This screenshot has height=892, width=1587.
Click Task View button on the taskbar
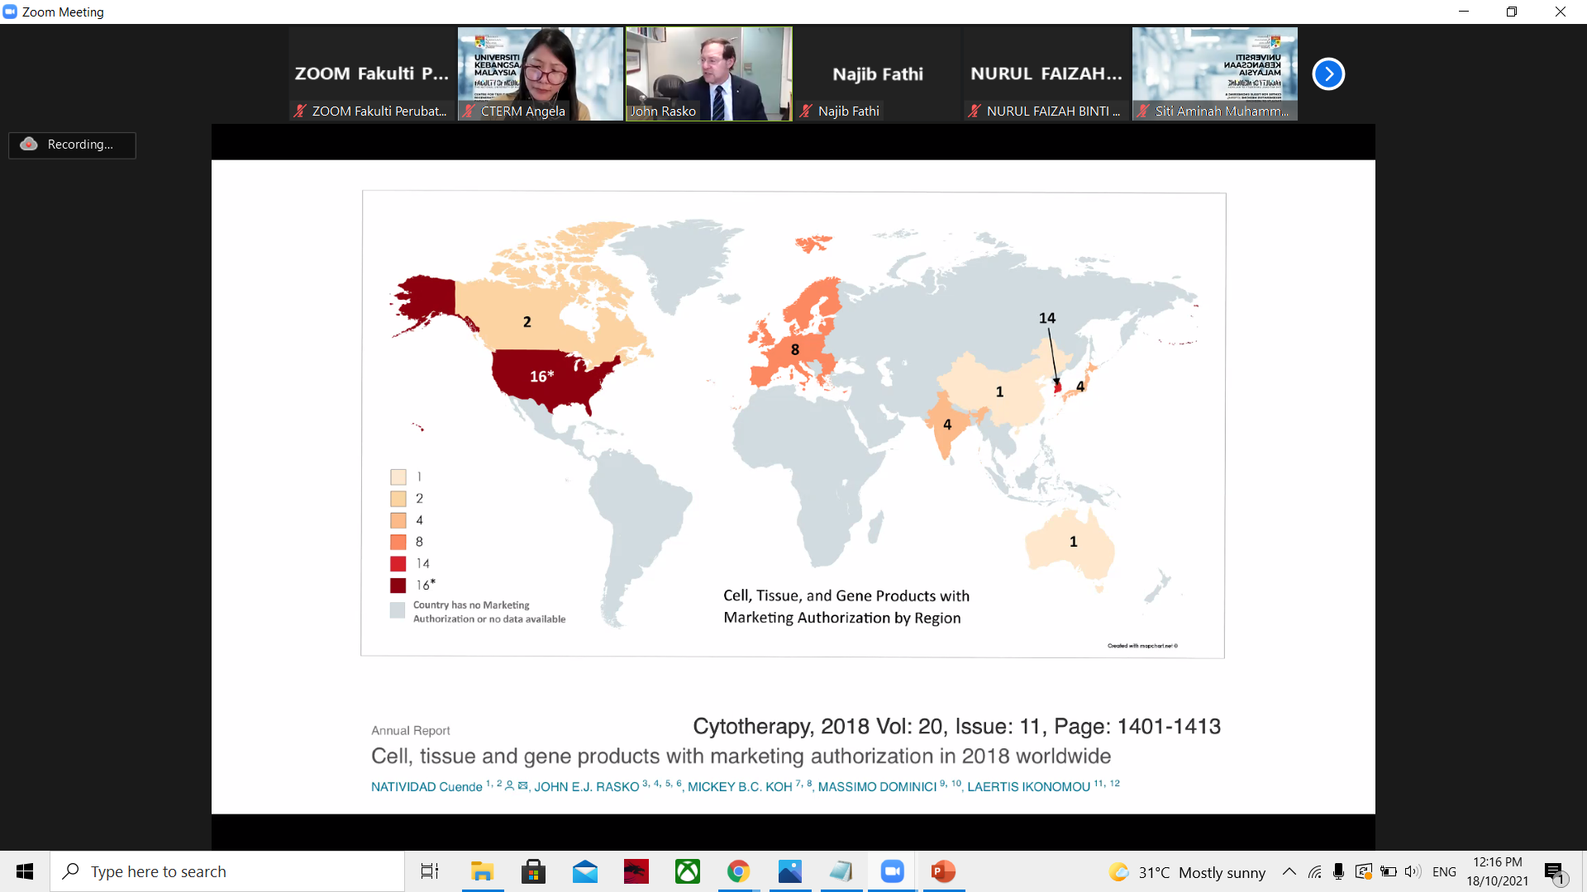[x=430, y=871]
